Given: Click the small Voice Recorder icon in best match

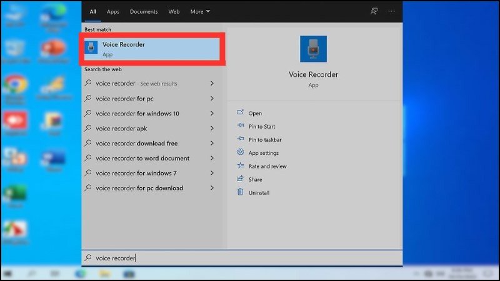Looking at the screenshot, I should pyautogui.click(x=91, y=47).
